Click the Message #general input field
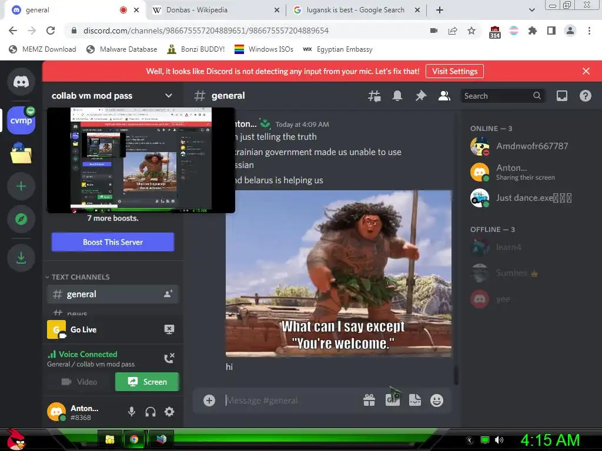 pyautogui.click(x=292, y=400)
